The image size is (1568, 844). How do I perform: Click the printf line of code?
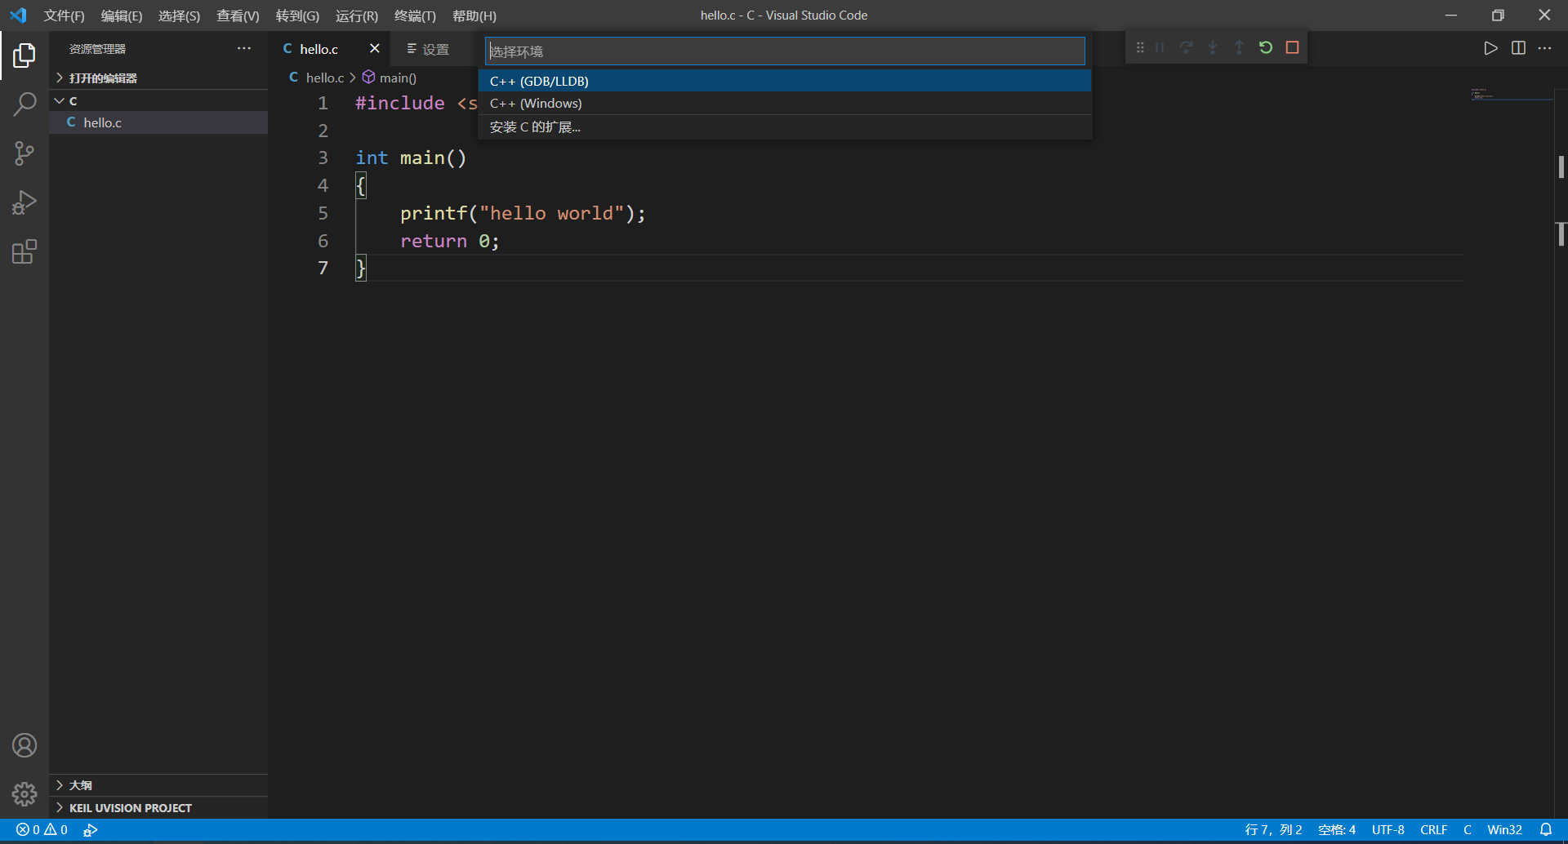point(523,213)
